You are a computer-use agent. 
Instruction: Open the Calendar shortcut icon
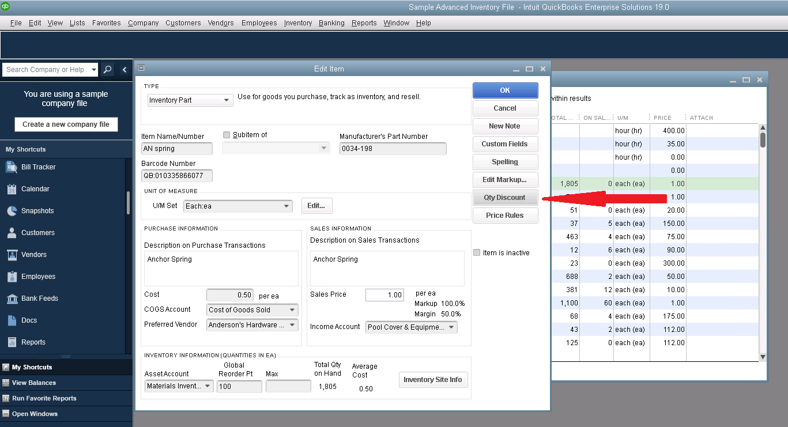click(x=12, y=189)
